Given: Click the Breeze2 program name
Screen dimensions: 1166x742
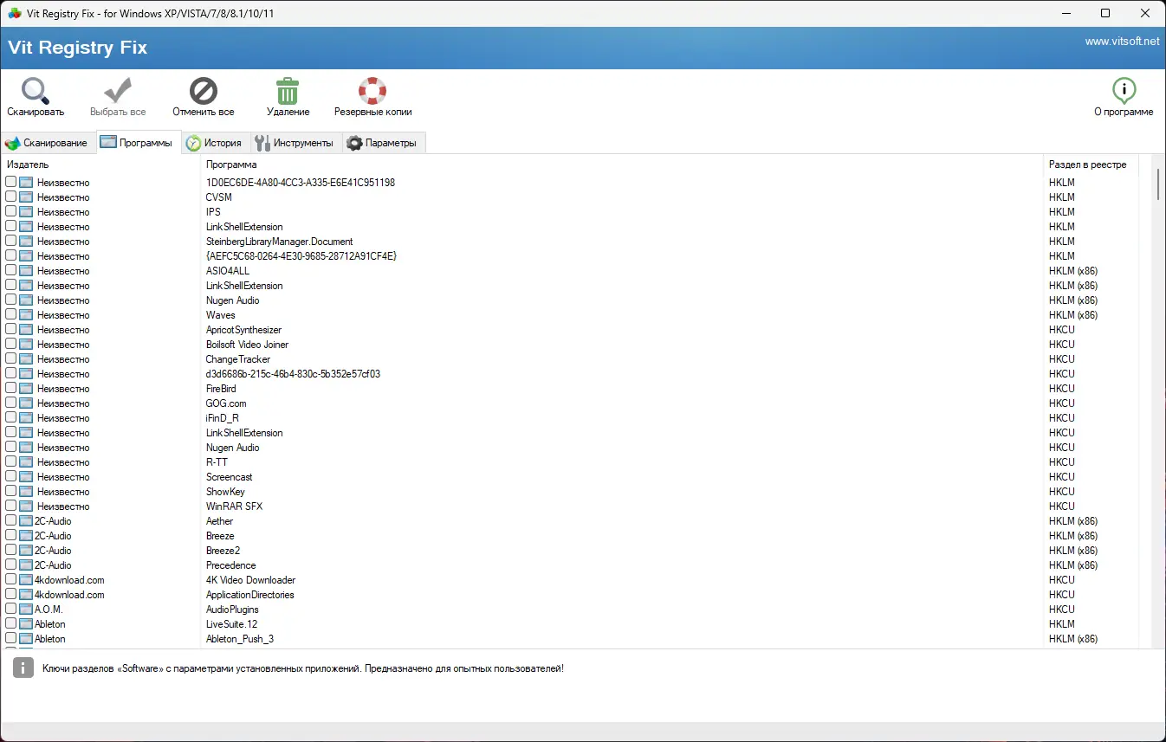Looking at the screenshot, I should point(223,551).
